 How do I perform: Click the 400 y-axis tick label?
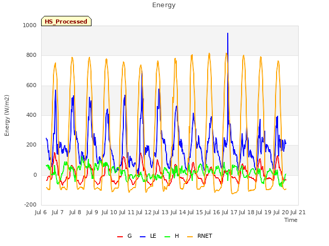[x=31, y=115]
